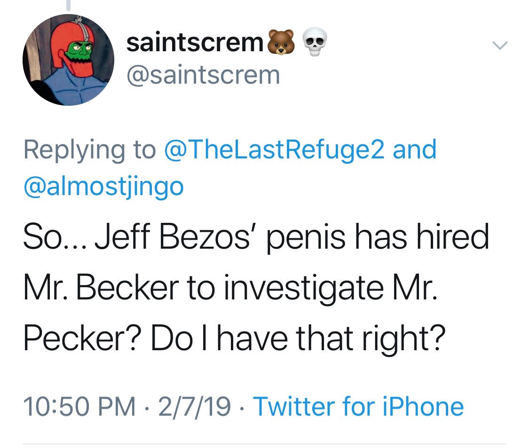This screenshot has width=529, height=448.
Task: Tap the 'Replying to' label
Action: tap(90, 150)
